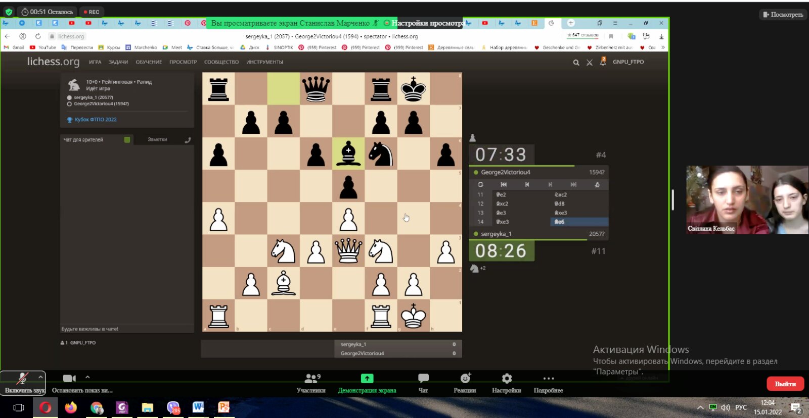Toggle the spectator chat green checkbox
Screen dimensions: 809x418
tap(127, 140)
